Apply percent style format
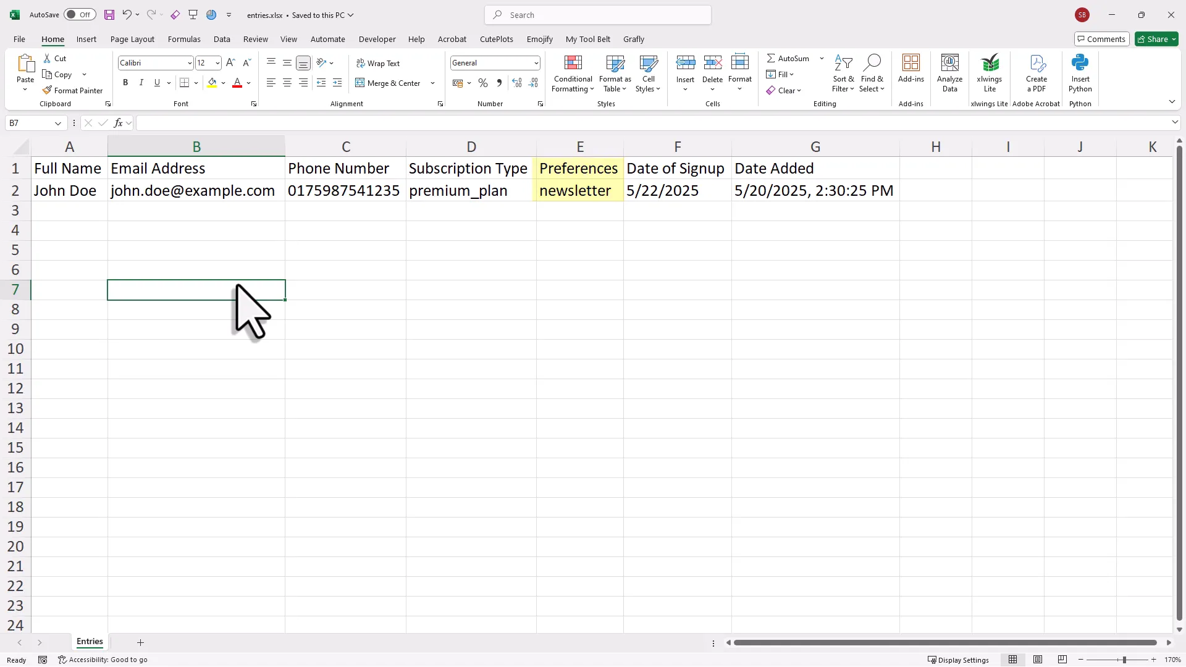1186x667 pixels. pos(483,83)
